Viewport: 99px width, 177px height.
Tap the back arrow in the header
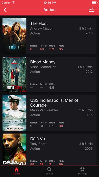(x=5, y=10)
